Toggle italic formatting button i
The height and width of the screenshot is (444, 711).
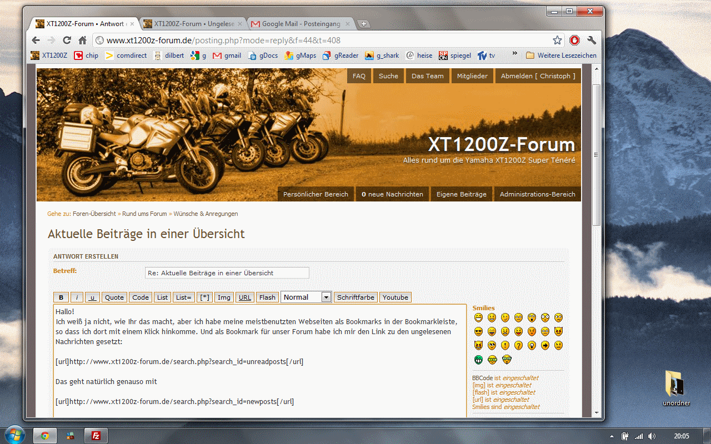pyautogui.click(x=77, y=297)
